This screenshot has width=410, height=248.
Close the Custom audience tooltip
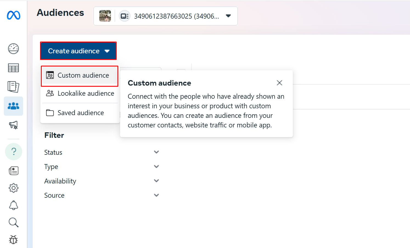279,83
